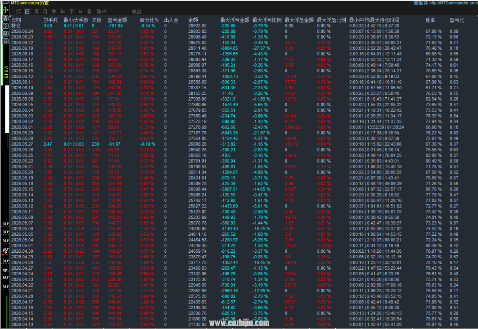Click the 最小|平均|最大持仓时间 column header
478x329 pixels.
pos(374,20)
